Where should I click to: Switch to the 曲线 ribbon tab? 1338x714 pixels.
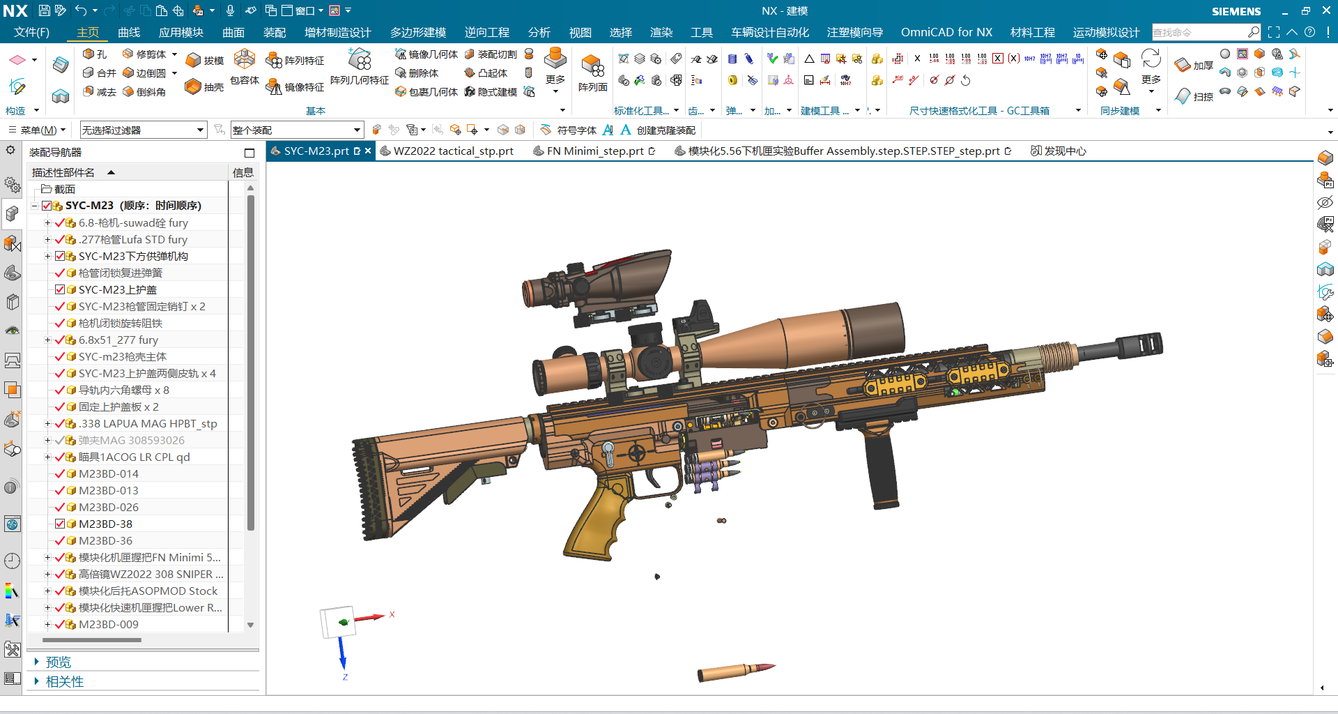pos(129,33)
